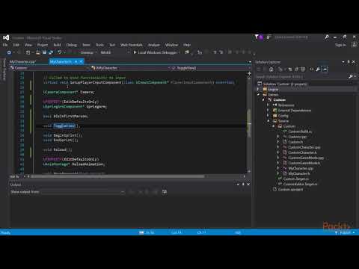Image resolution: width=359 pixels, height=269 pixels.
Task: Open the Analyze menu
Action: (154, 45)
